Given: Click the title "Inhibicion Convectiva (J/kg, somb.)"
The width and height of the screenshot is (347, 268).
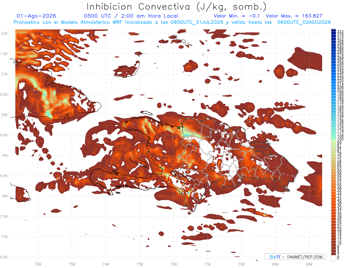Looking at the screenshot, I should pos(177,6).
